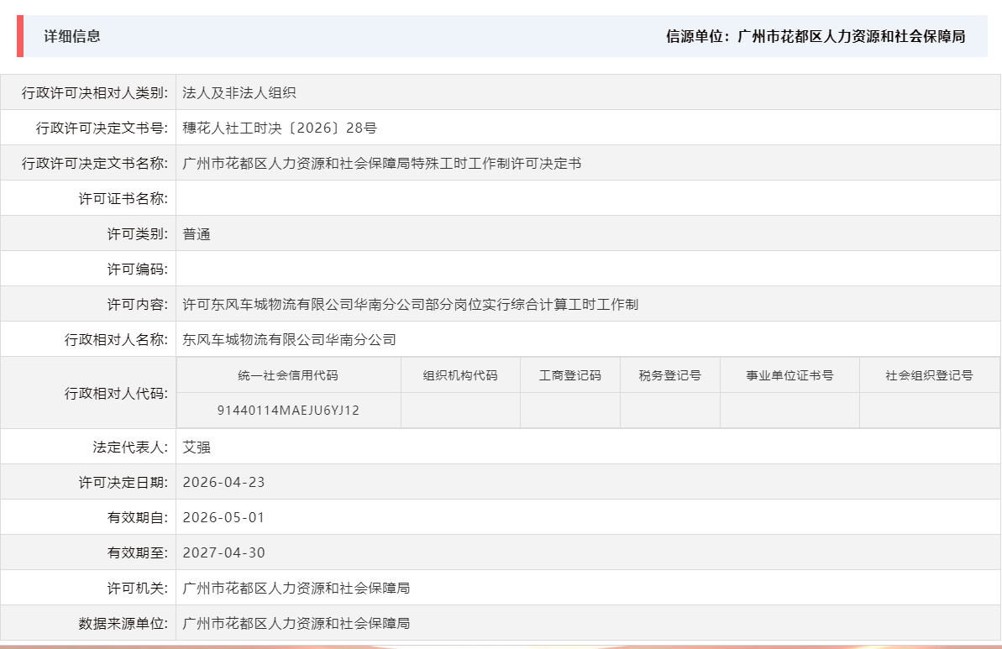Viewport: 1002px width, 649px height.
Task: Click the 社会组织登记号 column header
Action: (x=929, y=375)
